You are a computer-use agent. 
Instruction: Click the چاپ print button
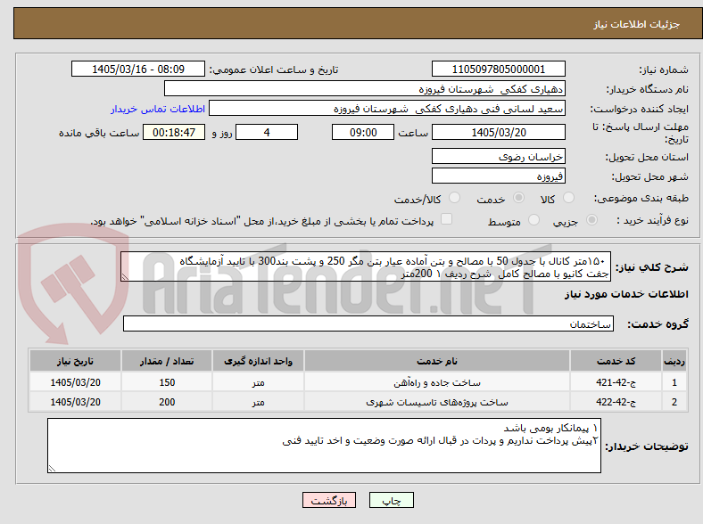392,500
